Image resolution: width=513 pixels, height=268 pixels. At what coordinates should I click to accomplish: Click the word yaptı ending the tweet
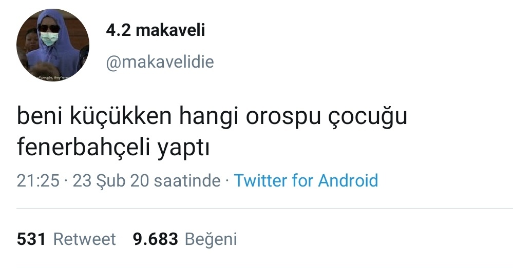(x=183, y=149)
